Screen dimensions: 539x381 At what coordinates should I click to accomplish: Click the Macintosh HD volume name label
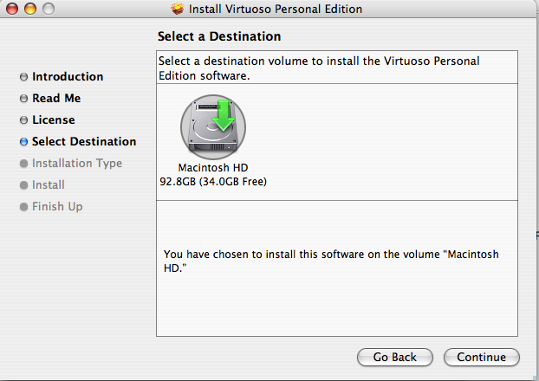pyautogui.click(x=213, y=168)
